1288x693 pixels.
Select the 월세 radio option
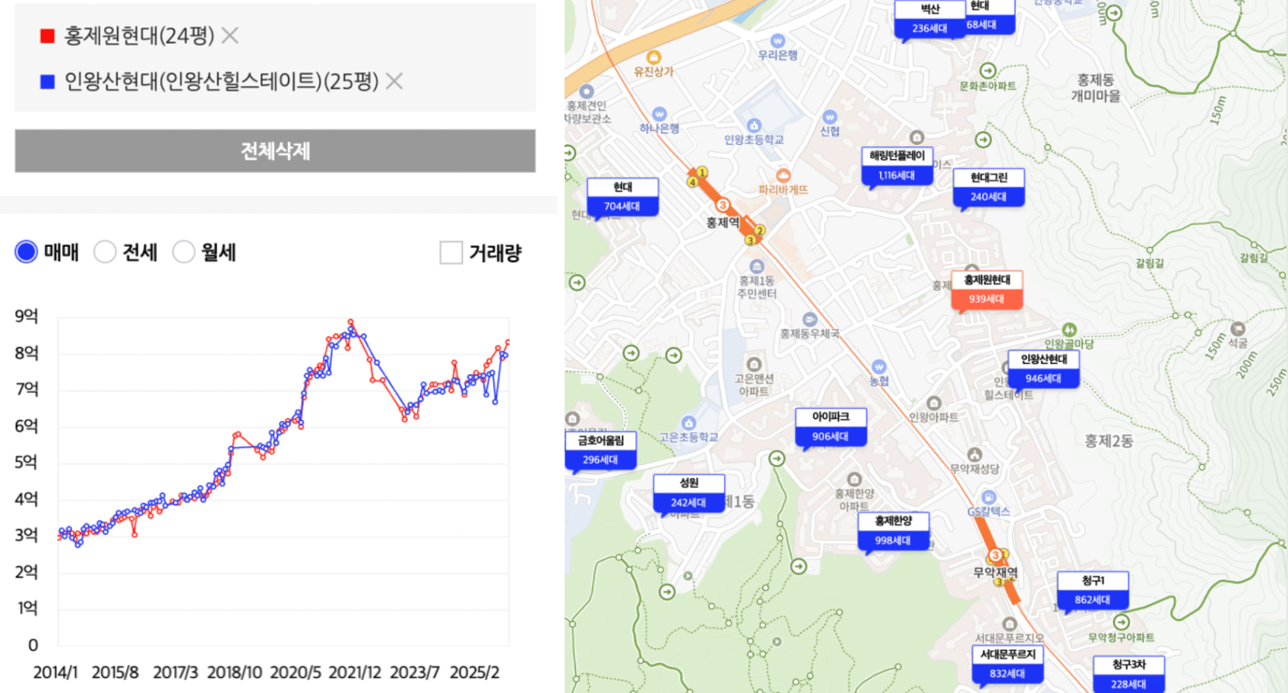184,252
